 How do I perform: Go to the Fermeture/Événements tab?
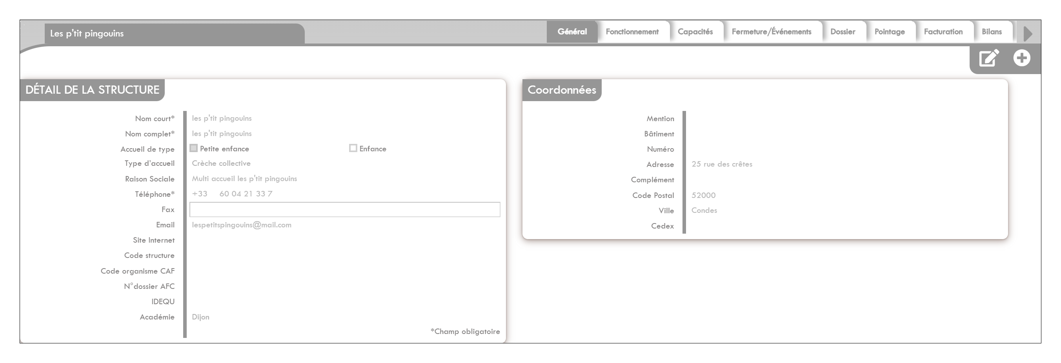(x=772, y=32)
